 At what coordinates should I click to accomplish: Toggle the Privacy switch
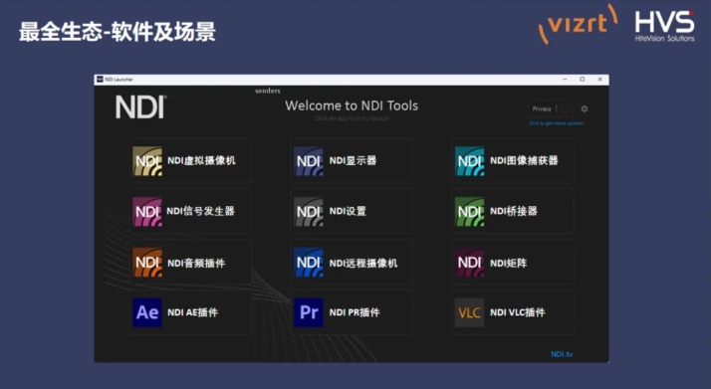(565, 108)
